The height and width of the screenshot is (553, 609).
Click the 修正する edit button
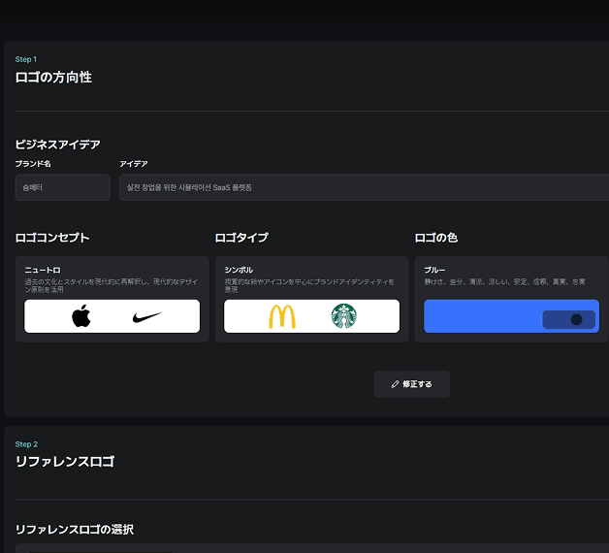tap(412, 384)
